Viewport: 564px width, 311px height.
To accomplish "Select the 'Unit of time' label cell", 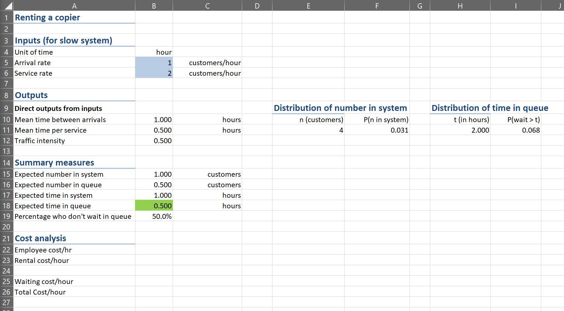I will pyautogui.click(x=74, y=52).
